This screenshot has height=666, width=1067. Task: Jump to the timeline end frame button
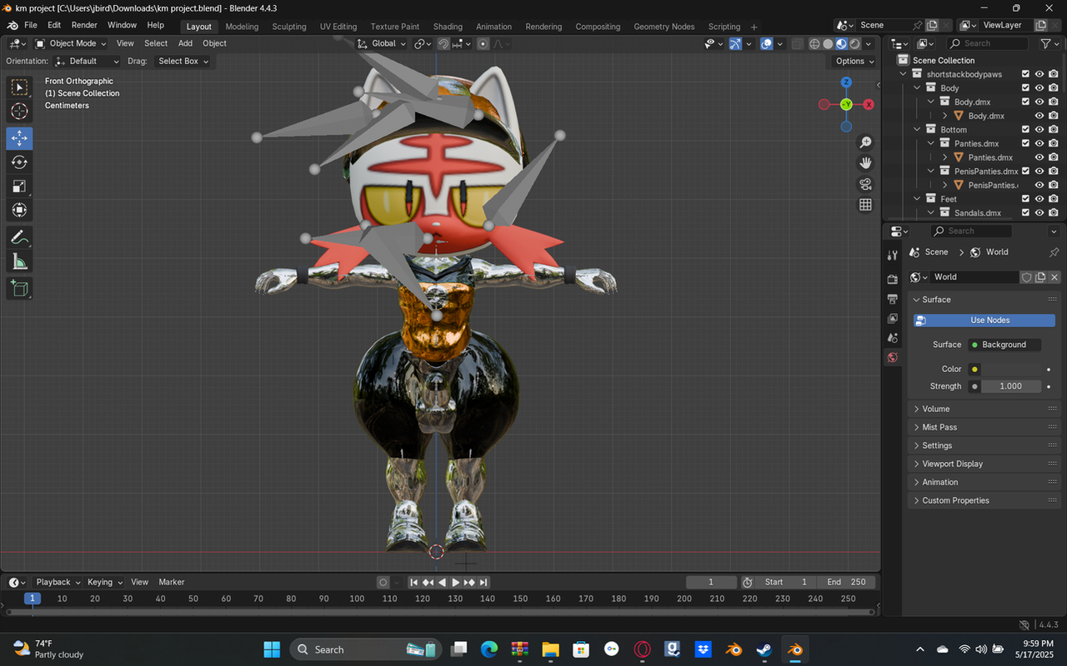(x=483, y=583)
